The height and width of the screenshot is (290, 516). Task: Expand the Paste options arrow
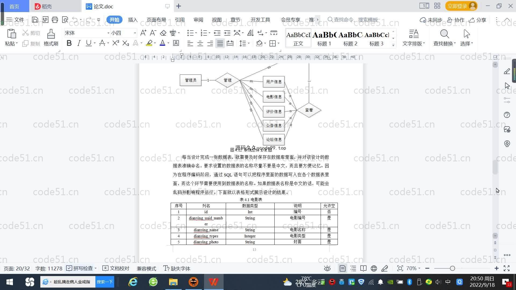[x=17, y=43]
